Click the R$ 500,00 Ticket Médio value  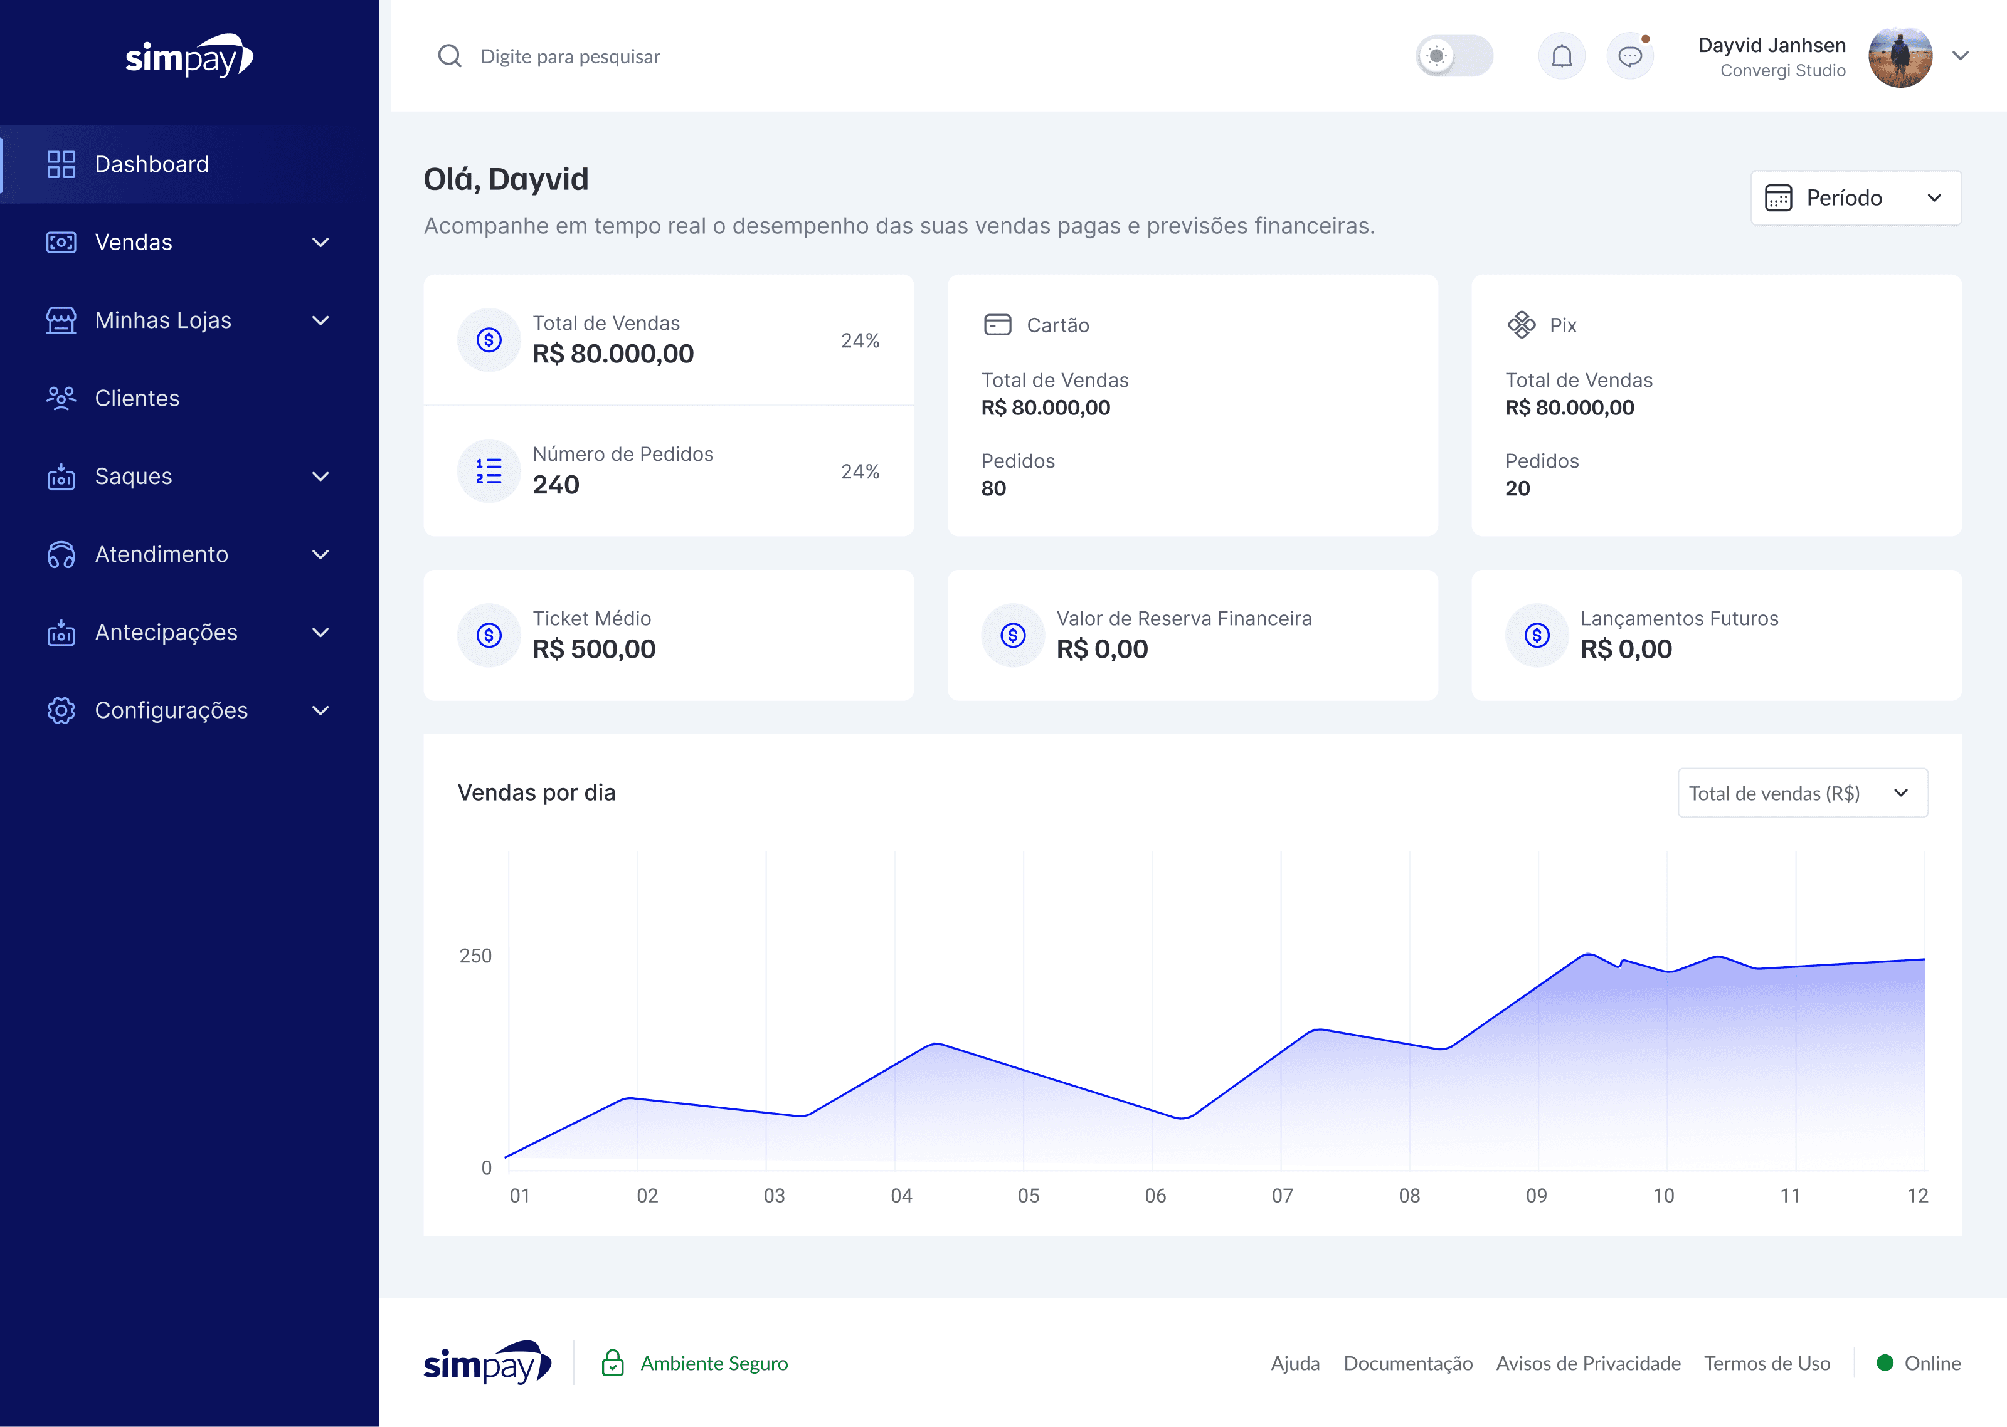pos(594,648)
